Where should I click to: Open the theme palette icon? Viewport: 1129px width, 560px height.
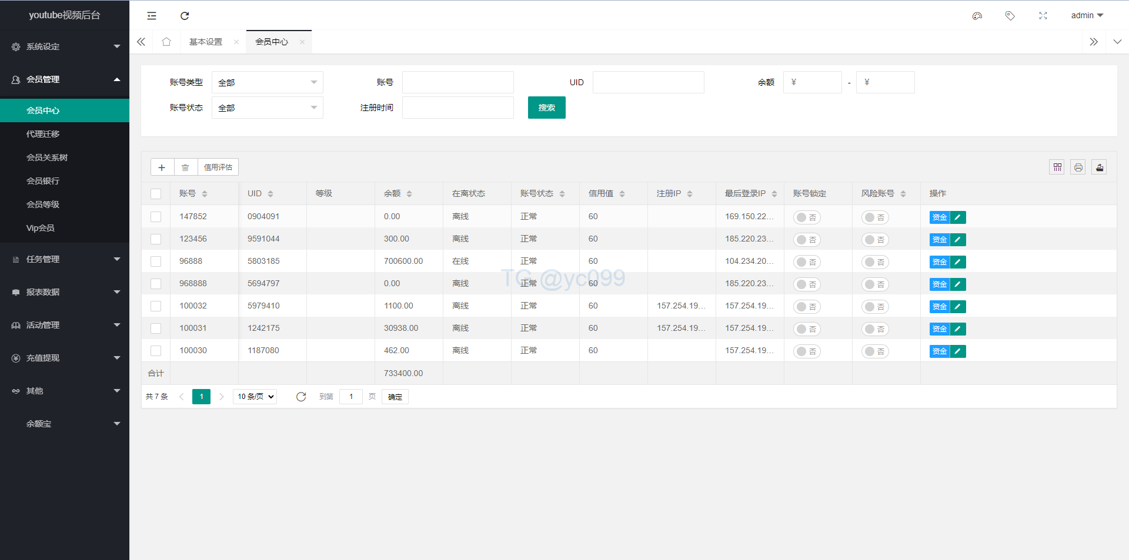977,16
